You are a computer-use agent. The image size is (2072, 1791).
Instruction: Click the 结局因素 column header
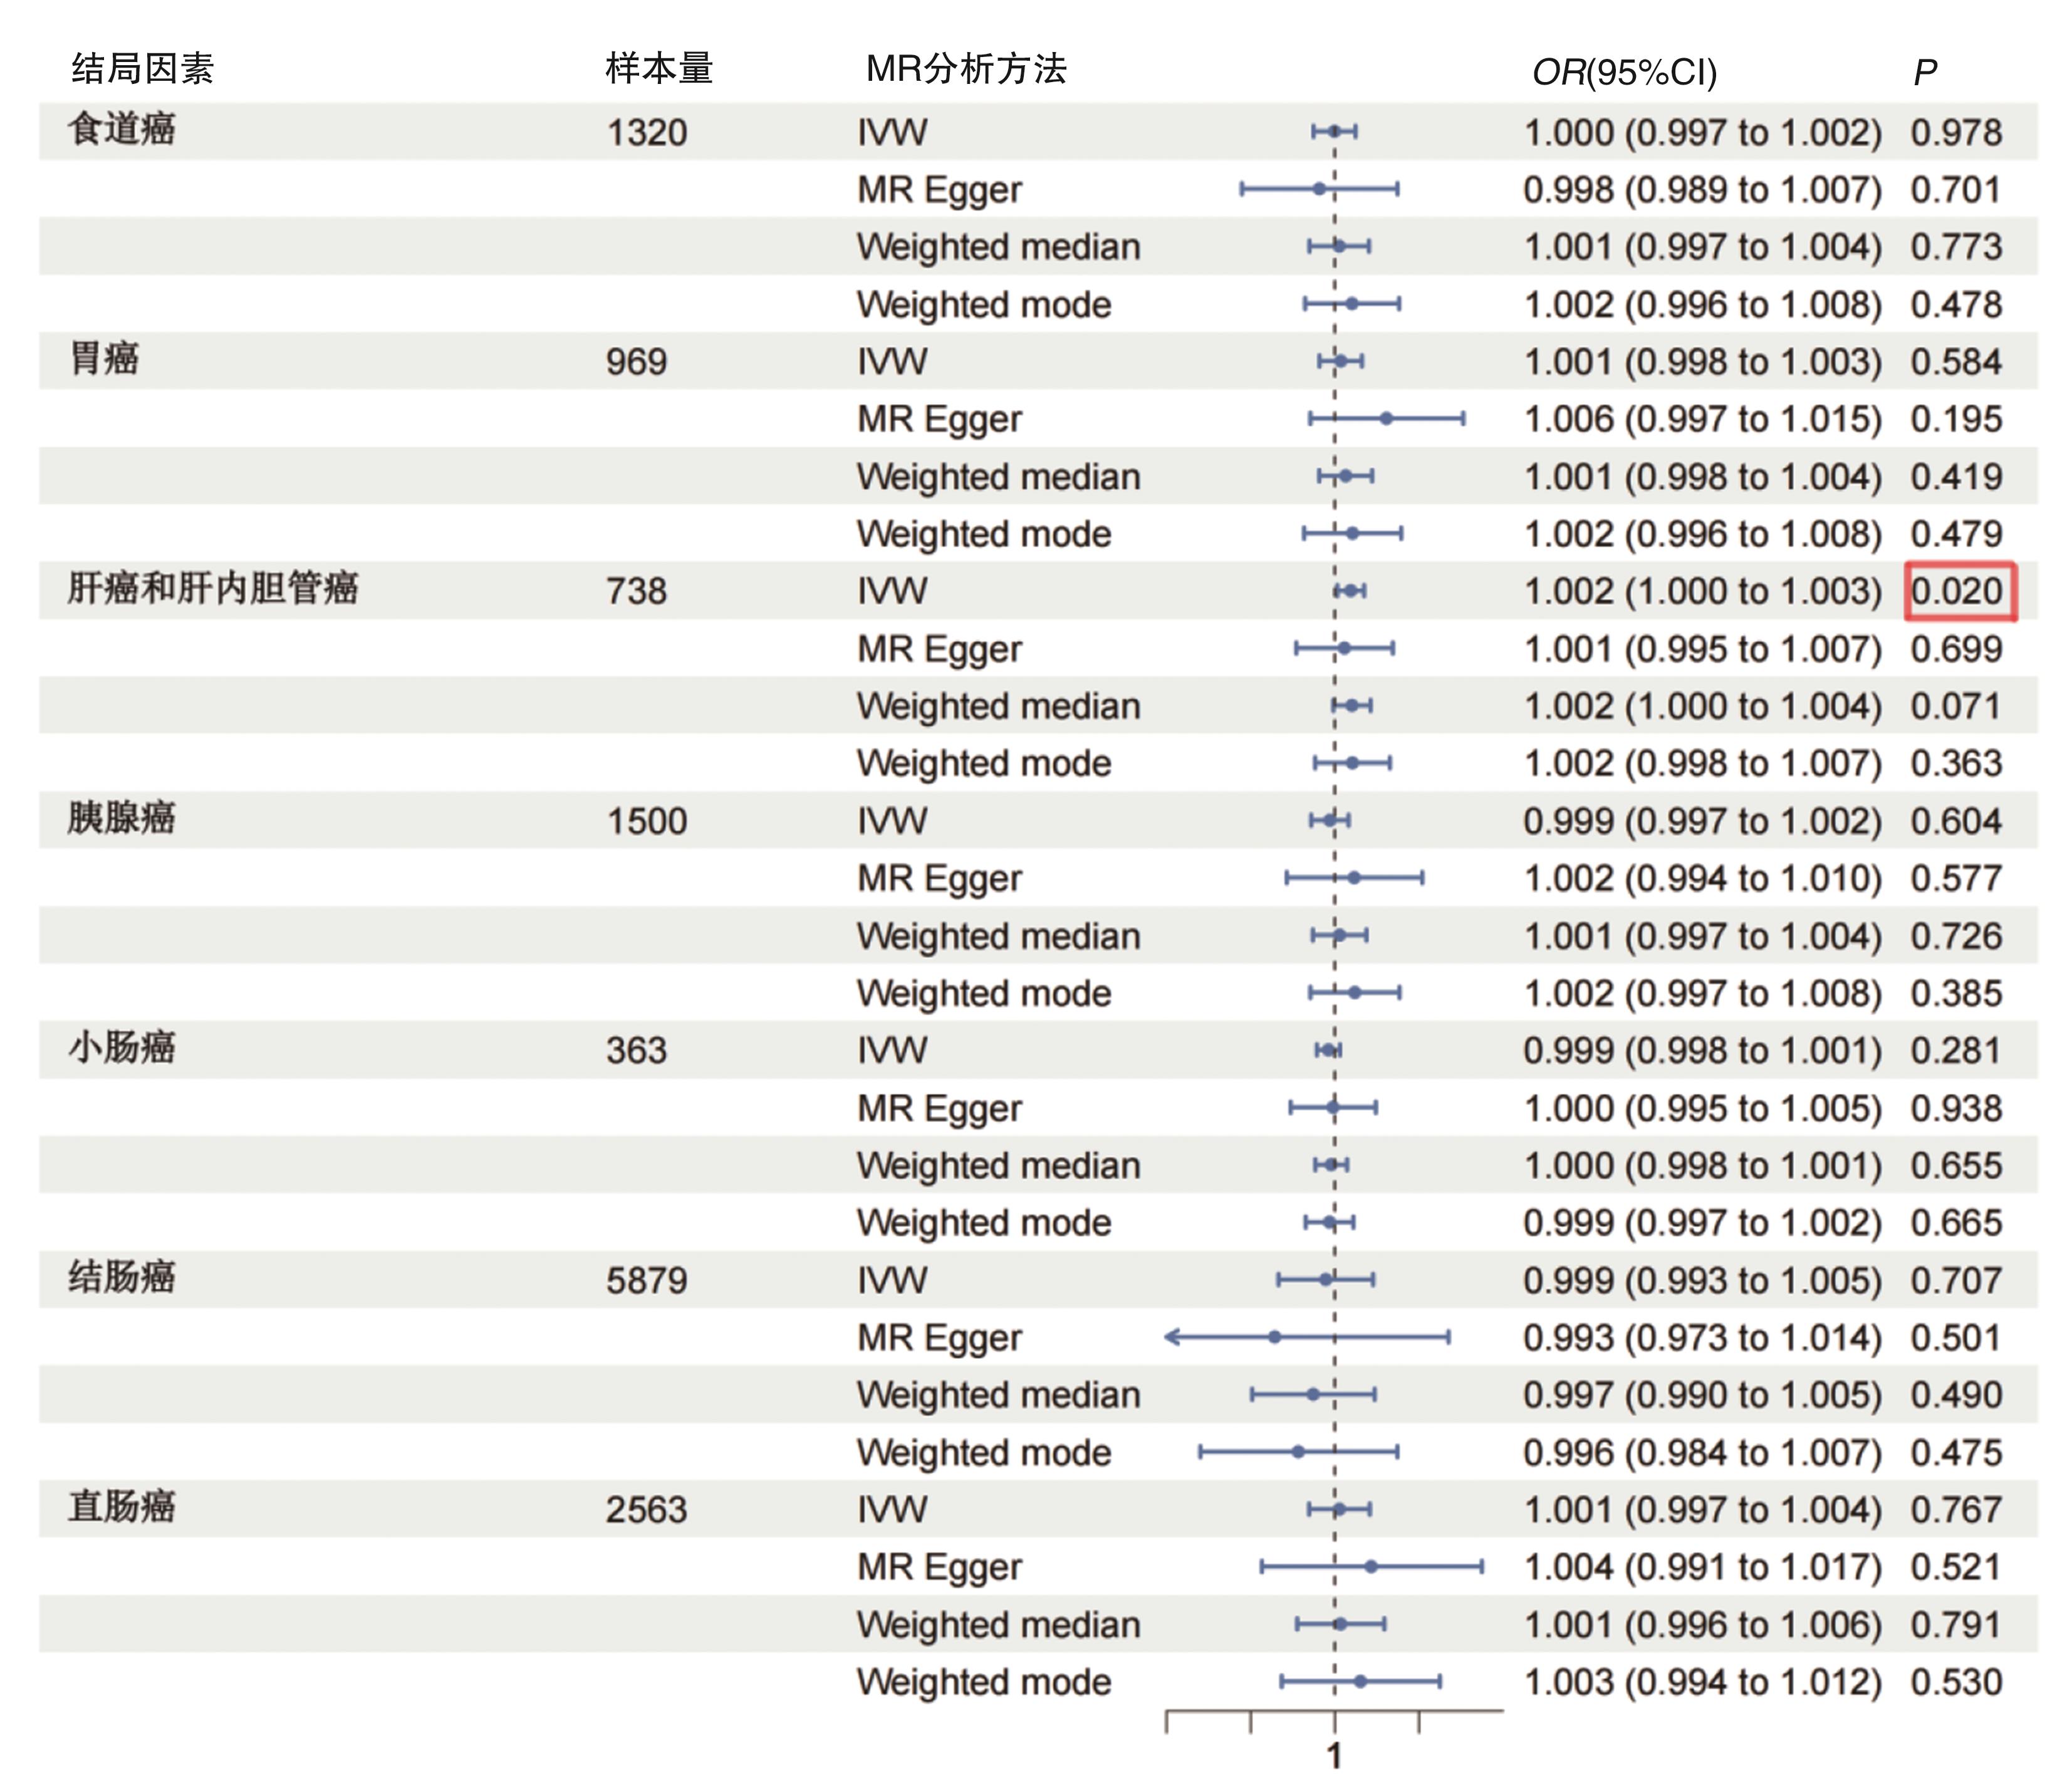(142, 69)
